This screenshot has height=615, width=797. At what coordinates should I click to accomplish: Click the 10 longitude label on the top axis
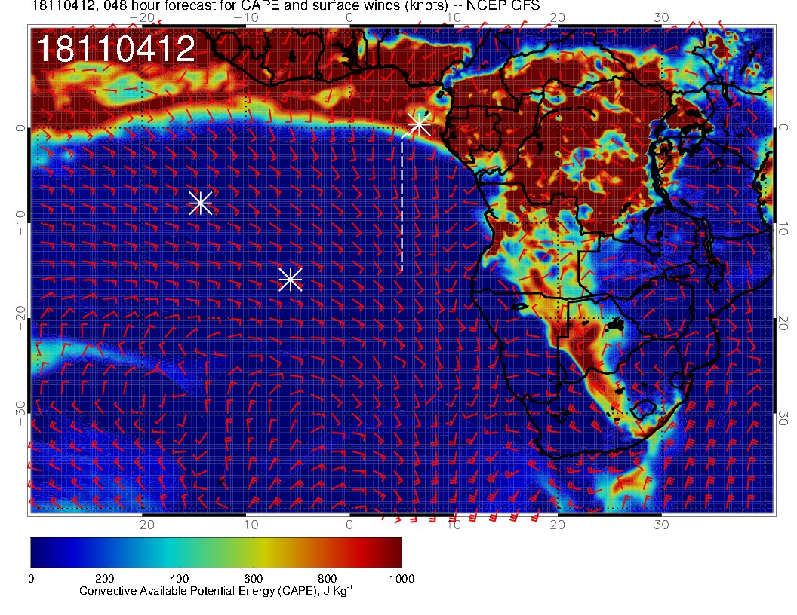point(454,18)
